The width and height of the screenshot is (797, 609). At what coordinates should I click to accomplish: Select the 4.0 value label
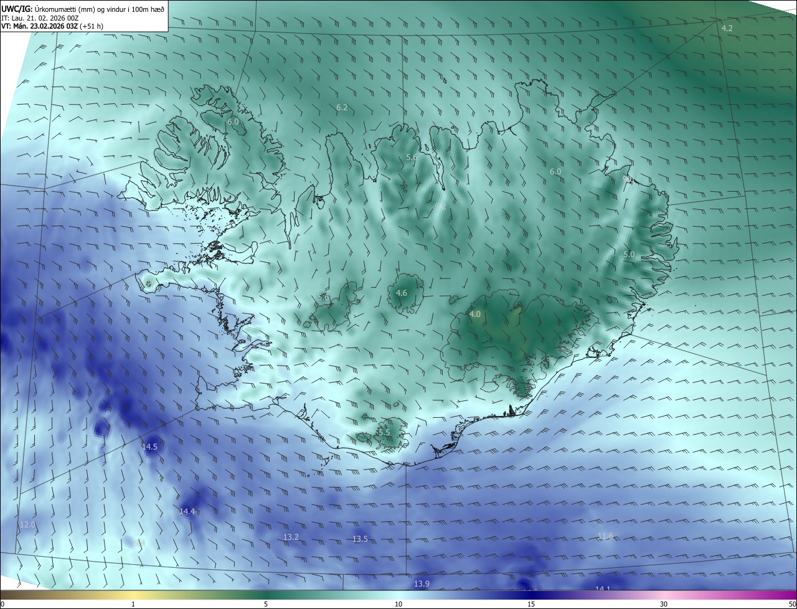pyautogui.click(x=475, y=314)
